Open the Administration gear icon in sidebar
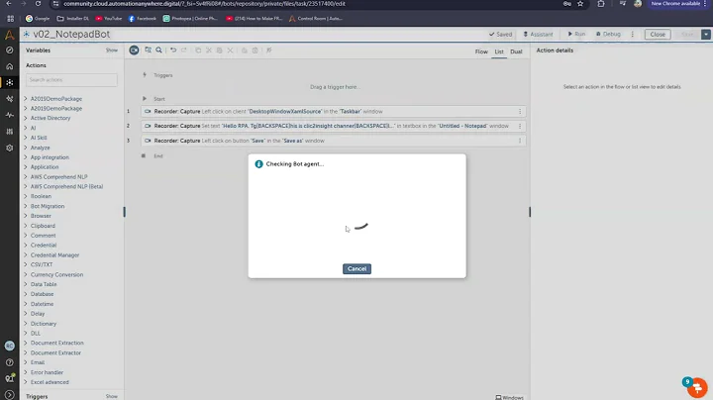This screenshot has height=400, width=713. [x=9, y=148]
